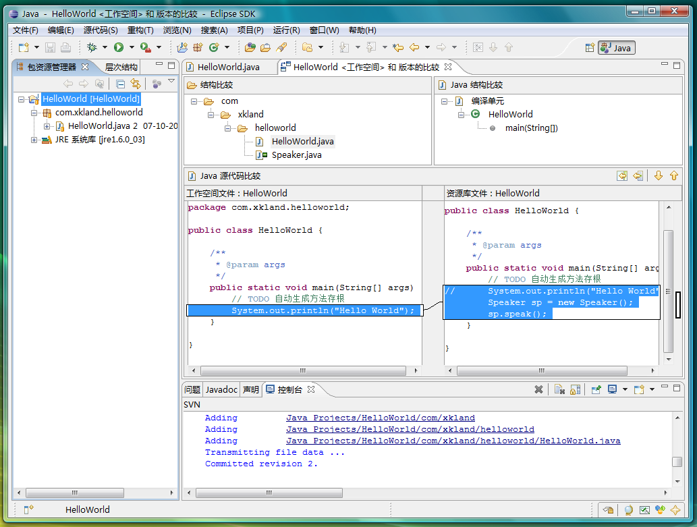Click the Back navigation arrow in main toolbar

414,47
